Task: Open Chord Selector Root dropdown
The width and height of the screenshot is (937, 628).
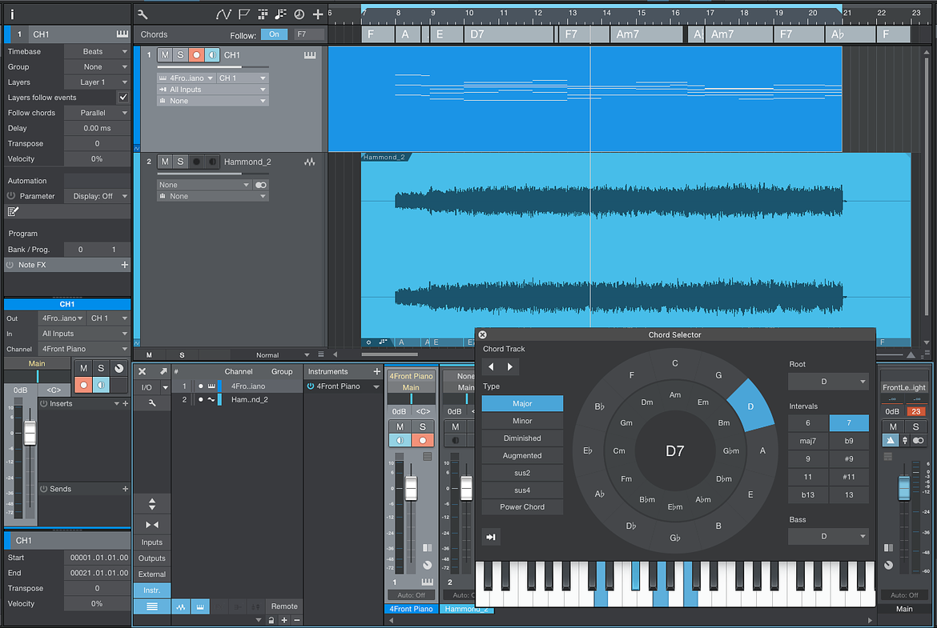Action: [x=828, y=382]
